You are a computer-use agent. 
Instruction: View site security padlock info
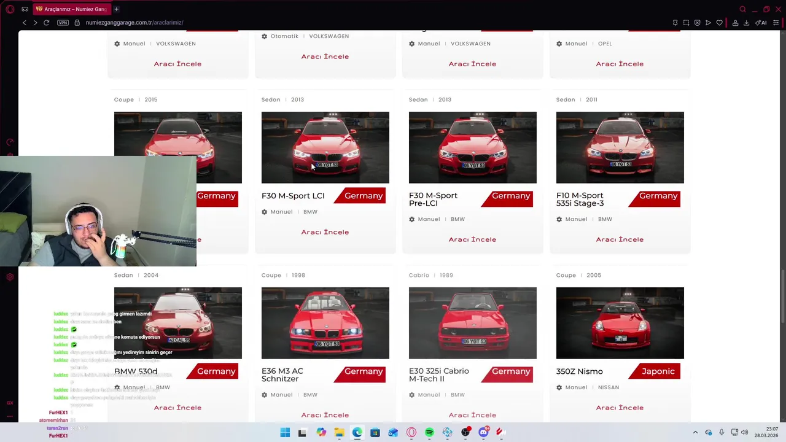[x=77, y=23]
